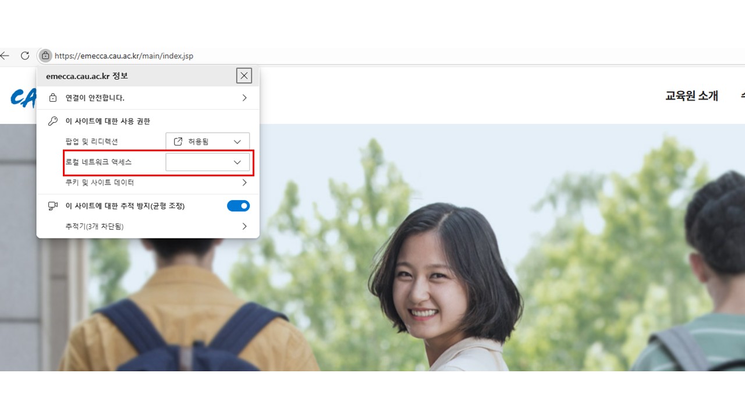Open the 팝업 및 리디렉션 dropdown
This screenshot has width=745, height=419.
click(207, 141)
